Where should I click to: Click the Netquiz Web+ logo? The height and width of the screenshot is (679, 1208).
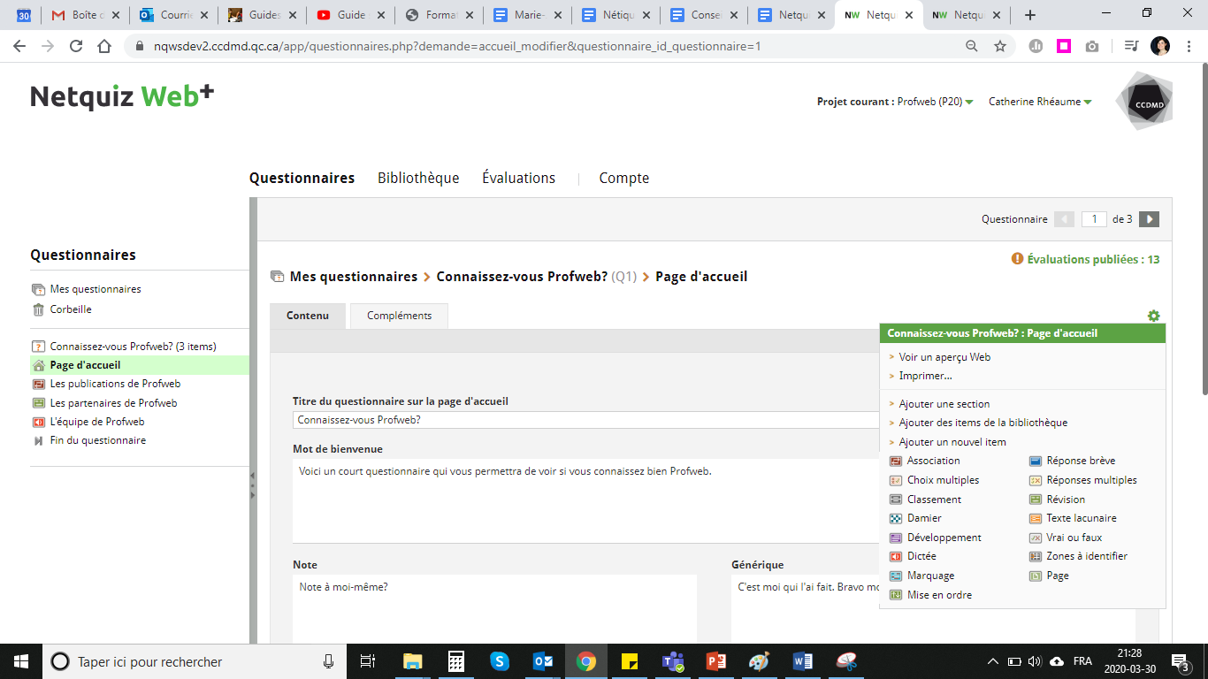(122, 96)
